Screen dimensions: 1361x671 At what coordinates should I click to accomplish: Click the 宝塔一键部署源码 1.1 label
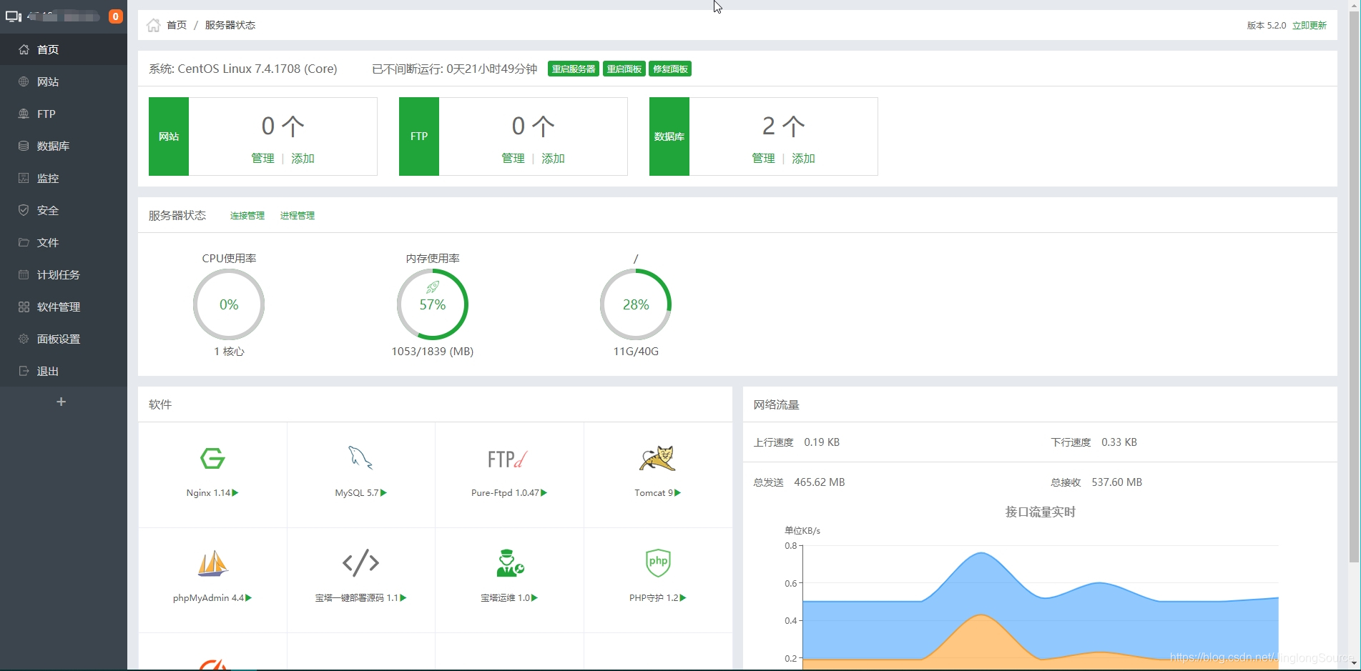tap(360, 598)
